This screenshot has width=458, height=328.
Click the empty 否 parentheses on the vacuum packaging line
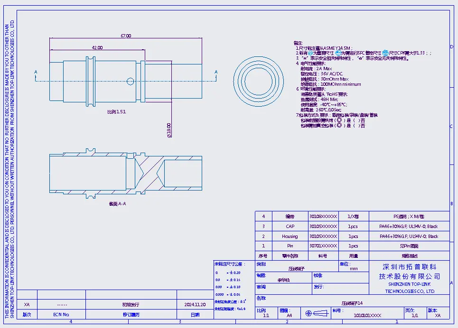[x=357, y=126]
